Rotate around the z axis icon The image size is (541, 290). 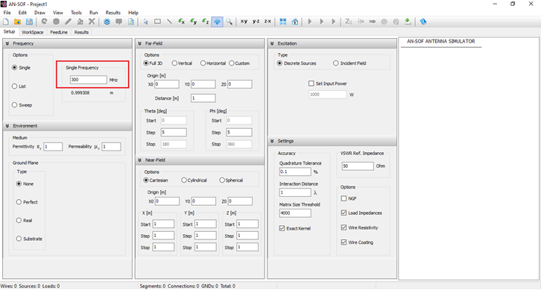(x=205, y=22)
